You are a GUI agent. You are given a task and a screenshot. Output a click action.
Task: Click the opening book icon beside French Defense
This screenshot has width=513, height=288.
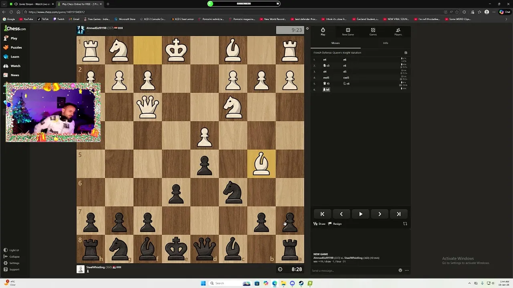coord(406,52)
